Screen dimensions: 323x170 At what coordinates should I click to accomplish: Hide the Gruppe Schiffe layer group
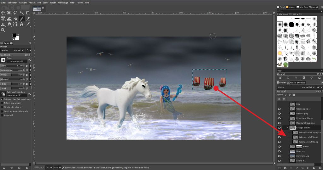click(x=279, y=128)
